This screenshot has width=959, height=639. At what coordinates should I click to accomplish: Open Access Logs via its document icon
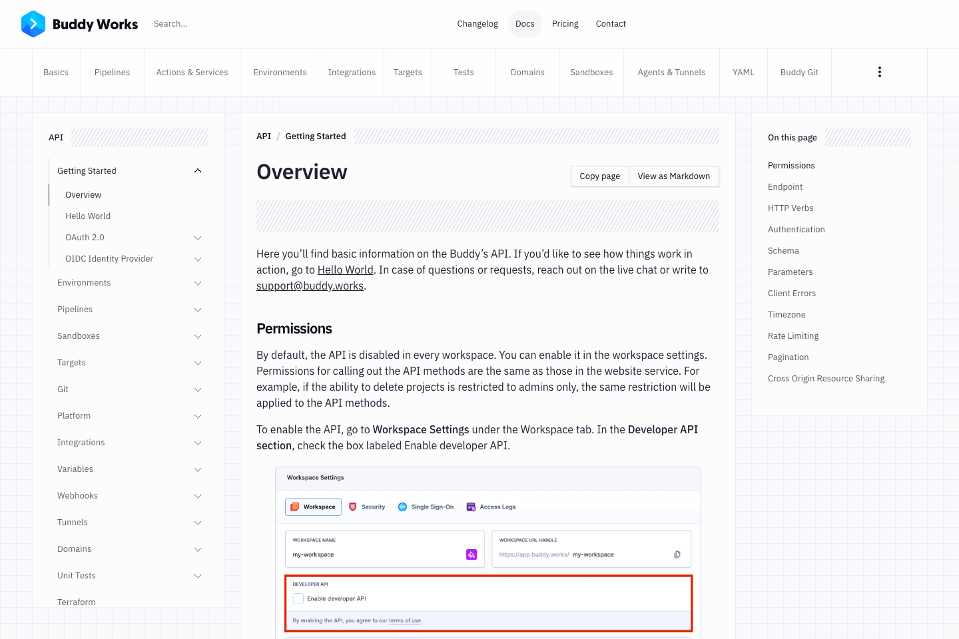click(x=470, y=507)
